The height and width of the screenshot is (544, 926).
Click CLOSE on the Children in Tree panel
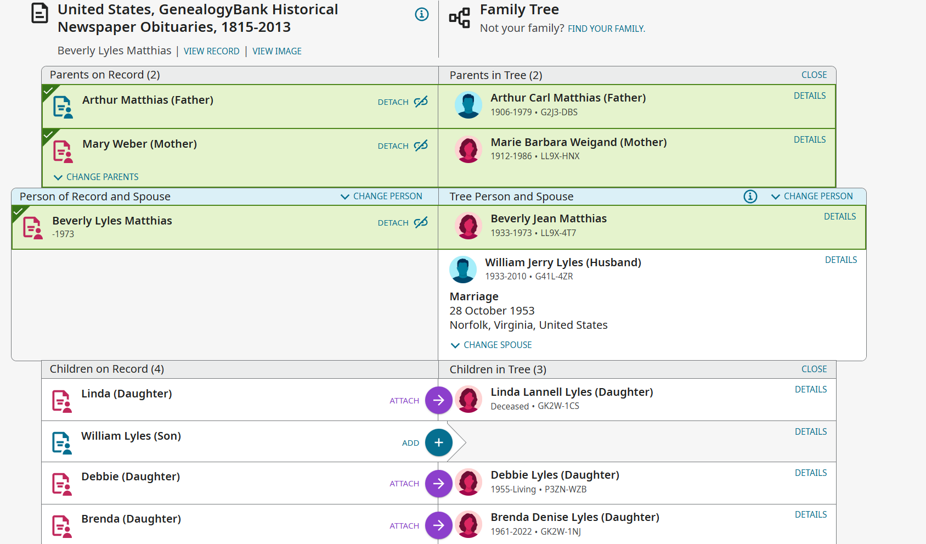[814, 369]
